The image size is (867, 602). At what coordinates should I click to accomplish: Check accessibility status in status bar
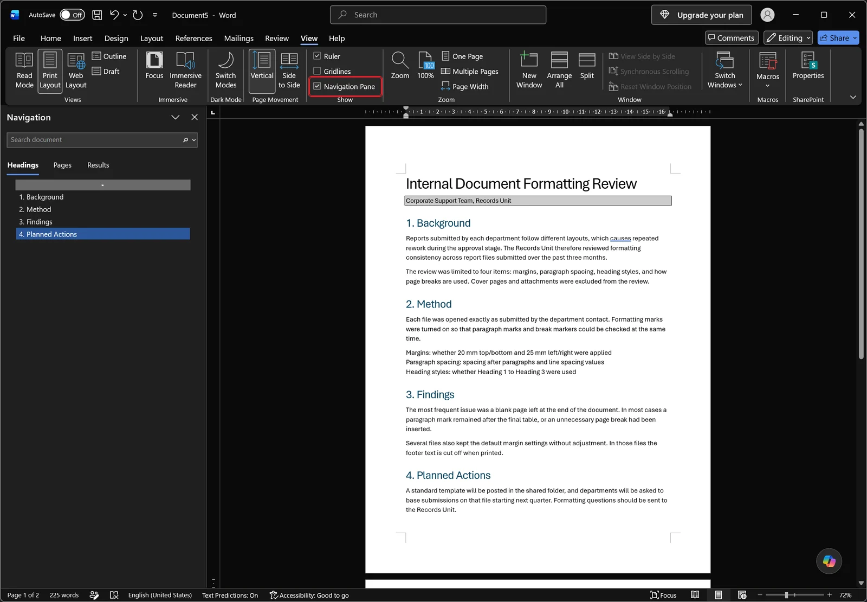(x=309, y=595)
